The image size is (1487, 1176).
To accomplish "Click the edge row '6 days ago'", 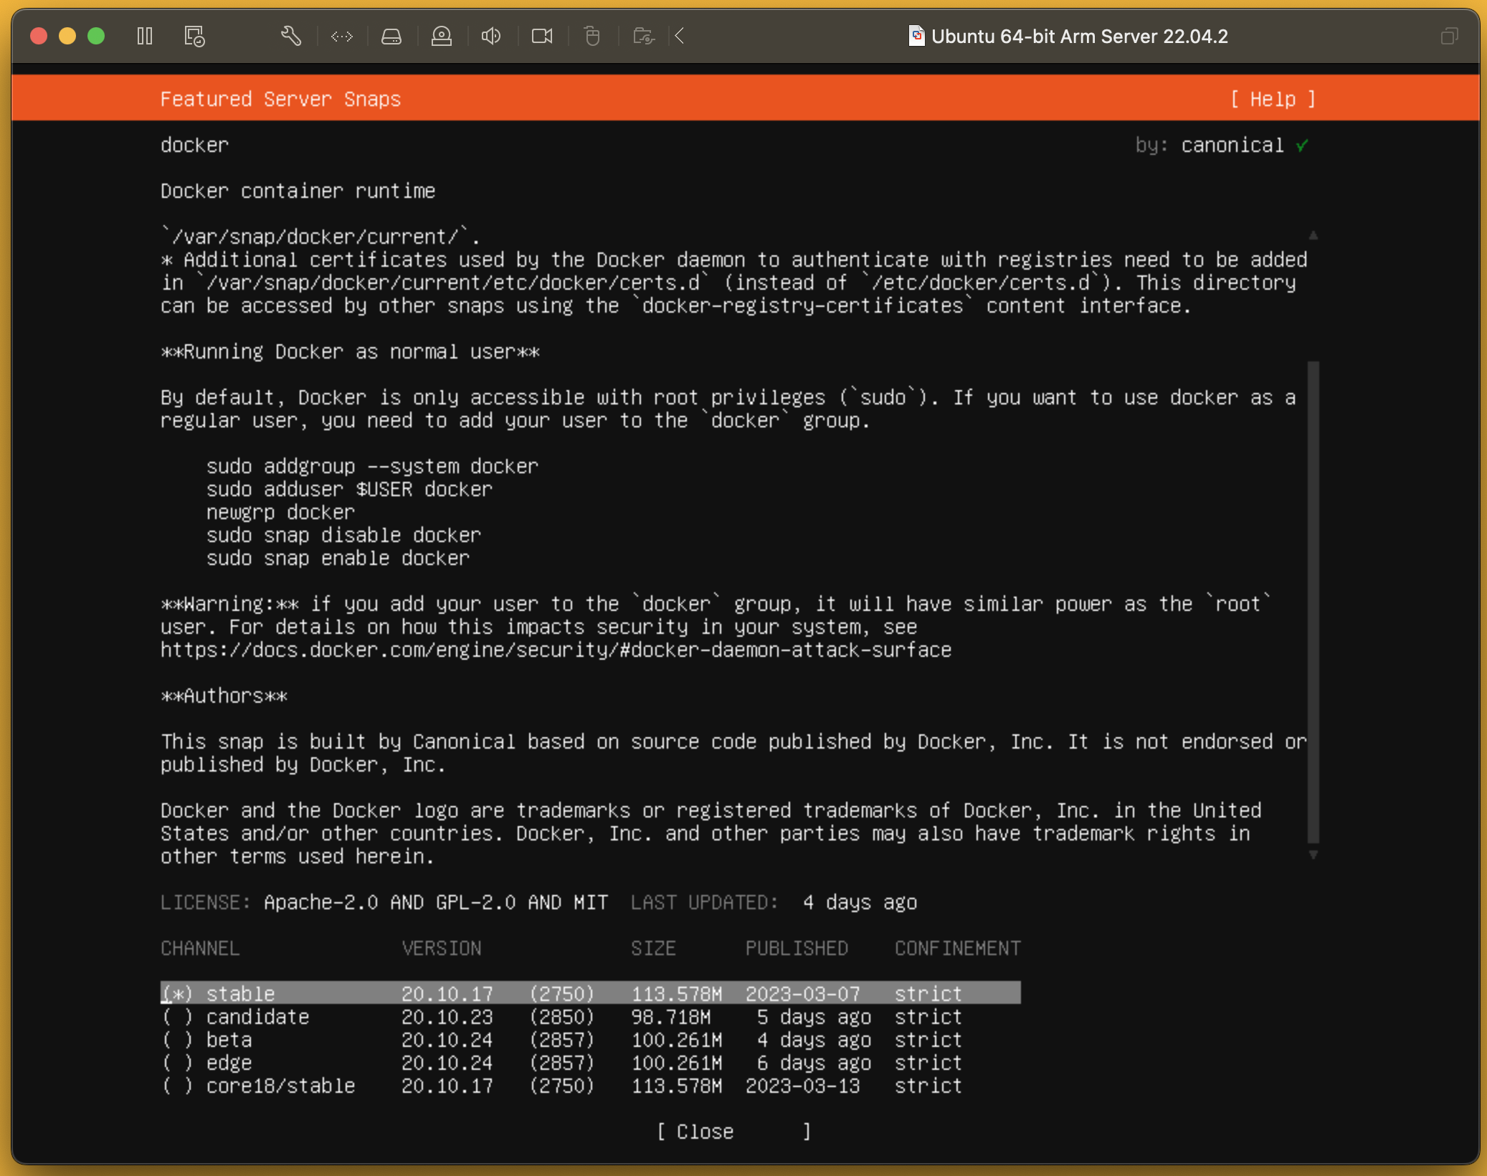I will point(814,1063).
